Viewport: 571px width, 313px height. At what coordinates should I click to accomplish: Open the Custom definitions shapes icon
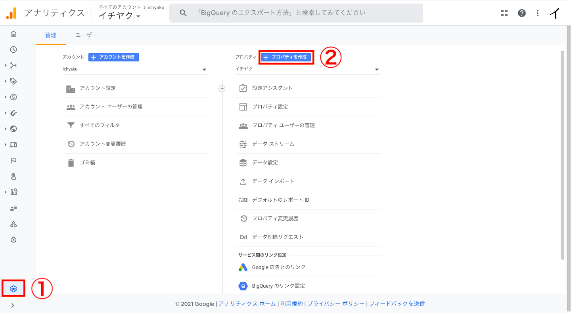click(x=13, y=224)
